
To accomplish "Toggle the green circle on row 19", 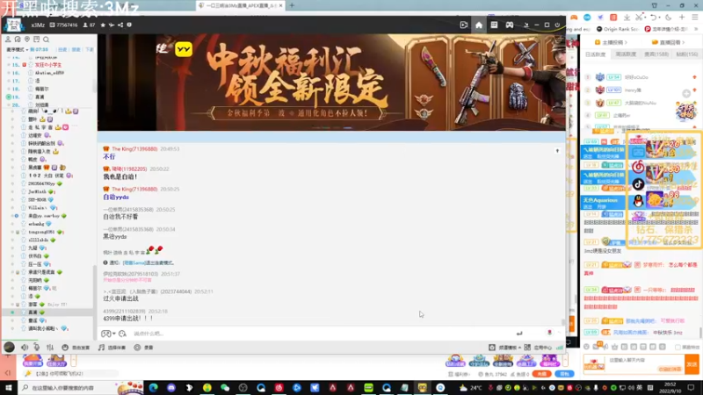I will [x=9, y=97].
